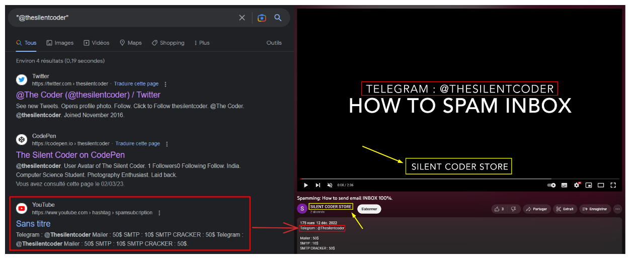630x259 pixels.
Task: Dislike the video with thumbs down
Action: [514, 209]
